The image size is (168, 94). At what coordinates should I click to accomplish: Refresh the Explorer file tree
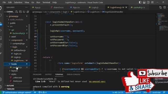point(24,12)
